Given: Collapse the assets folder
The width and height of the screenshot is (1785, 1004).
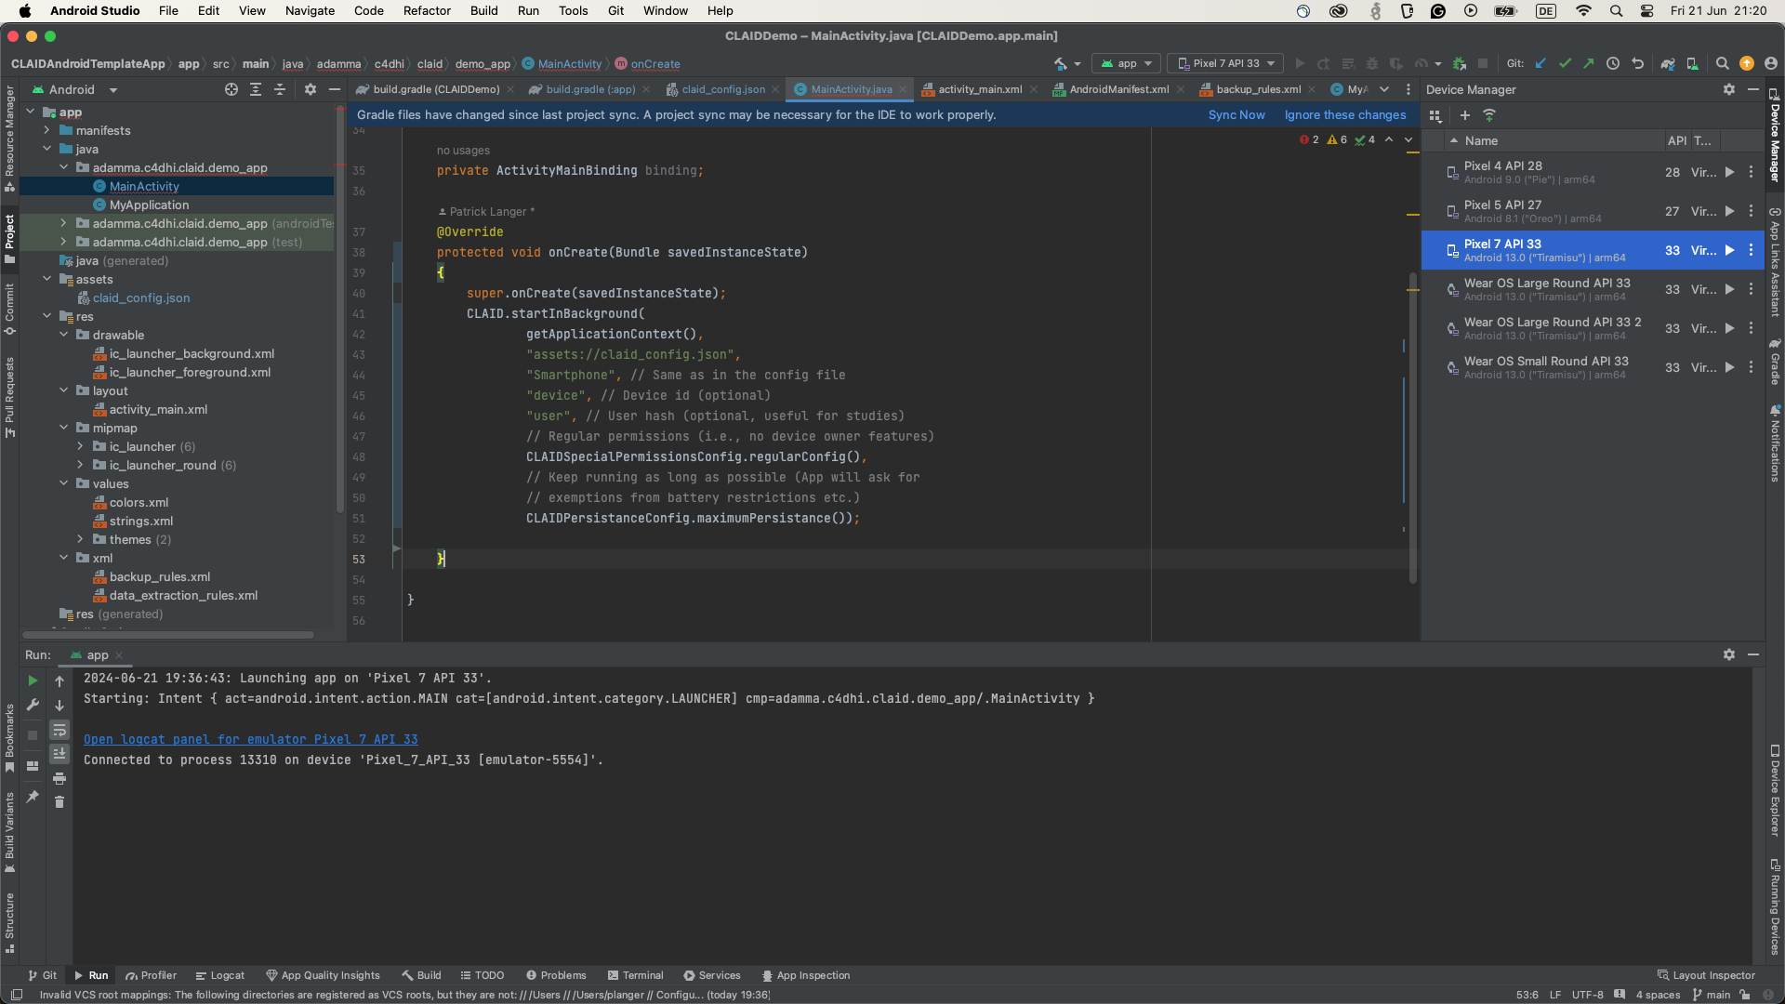Looking at the screenshot, I should 46,280.
